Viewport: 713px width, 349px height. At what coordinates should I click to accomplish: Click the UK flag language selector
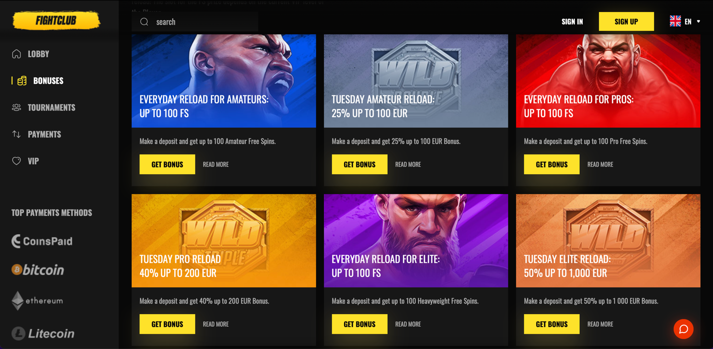click(x=675, y=21)
